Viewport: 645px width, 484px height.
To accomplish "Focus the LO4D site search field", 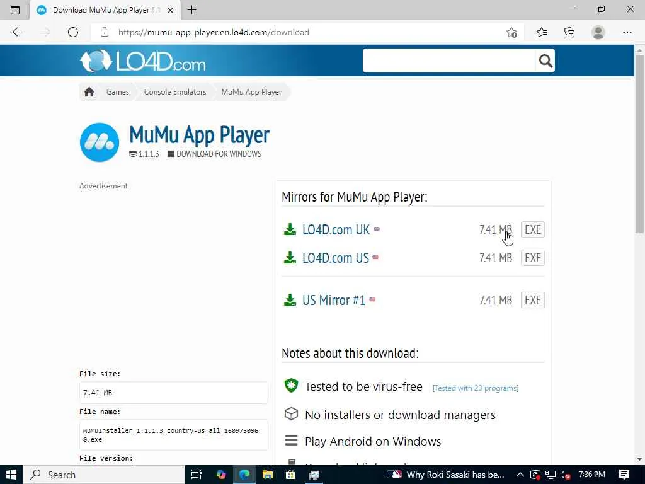I will point(448,60).
